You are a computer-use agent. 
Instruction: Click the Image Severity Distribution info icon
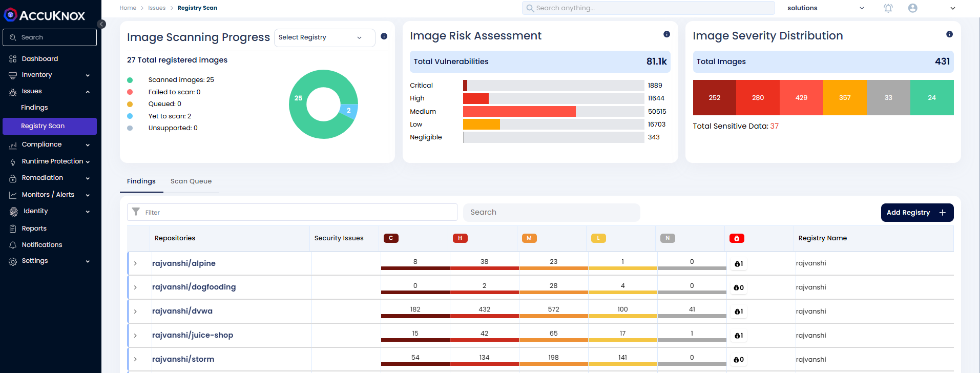[949, 34]
